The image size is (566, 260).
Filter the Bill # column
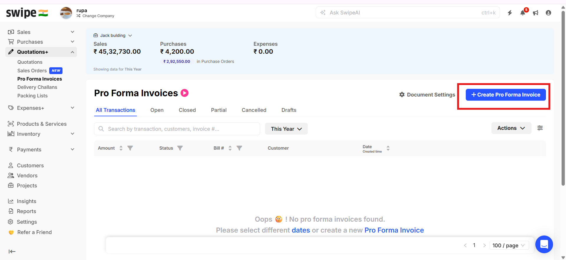(x=239, y=148)
